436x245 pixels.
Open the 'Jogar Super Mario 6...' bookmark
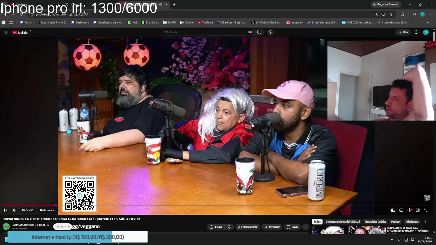[51, 23]
